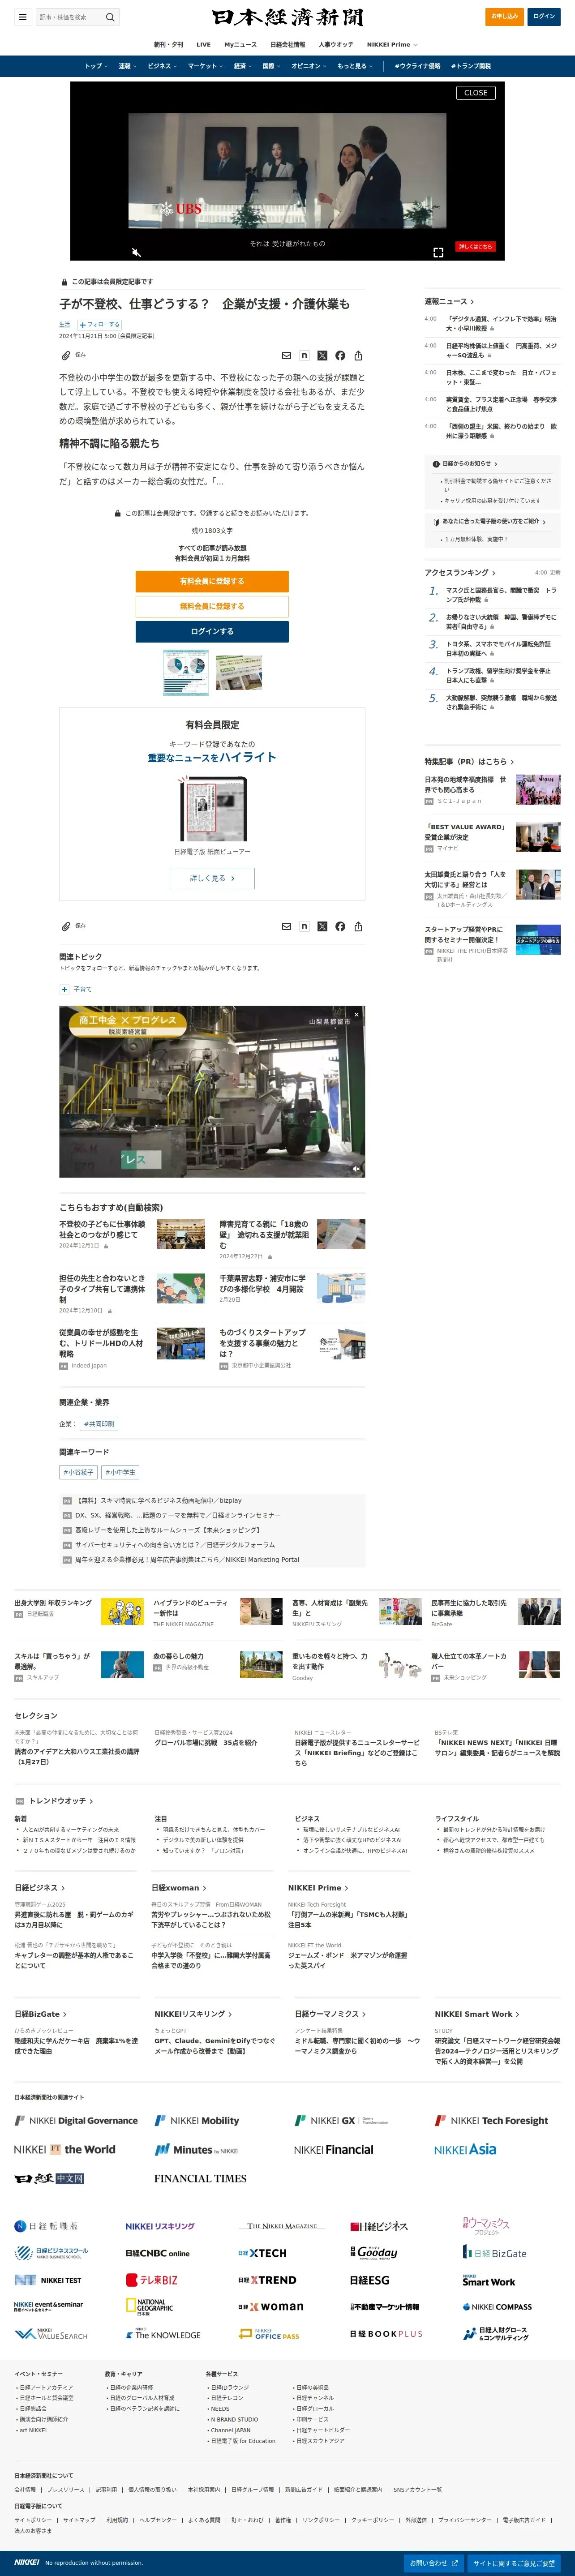Share to X using the bottom X icon
Screen dimensions: 575x2576
pyautogui.click(x=322, y=926)
